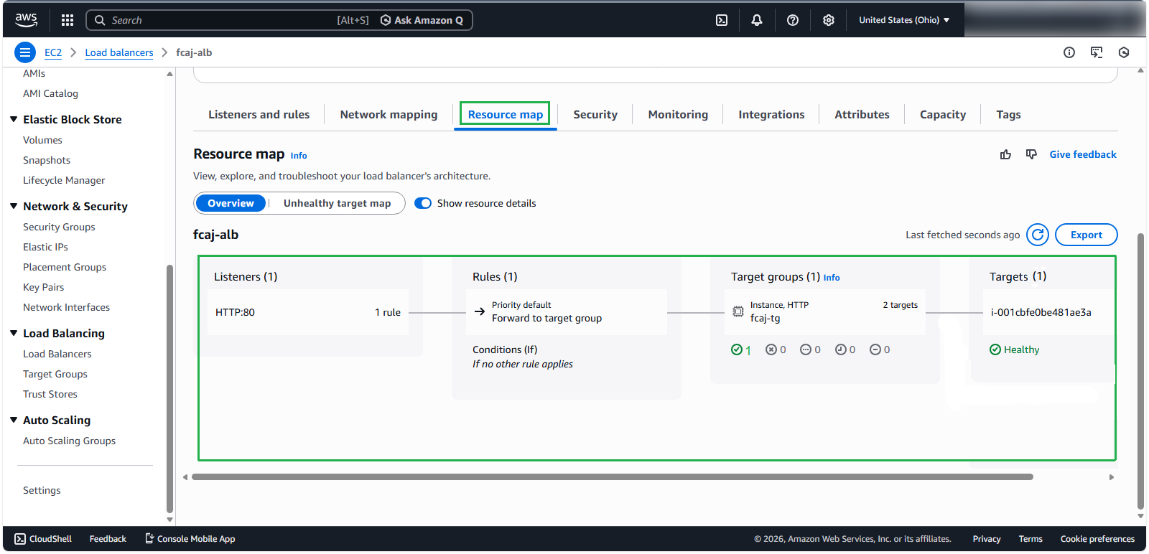Open the AWS home logo
This screenshot has height=554, width=1149.
tap(27, 20)
